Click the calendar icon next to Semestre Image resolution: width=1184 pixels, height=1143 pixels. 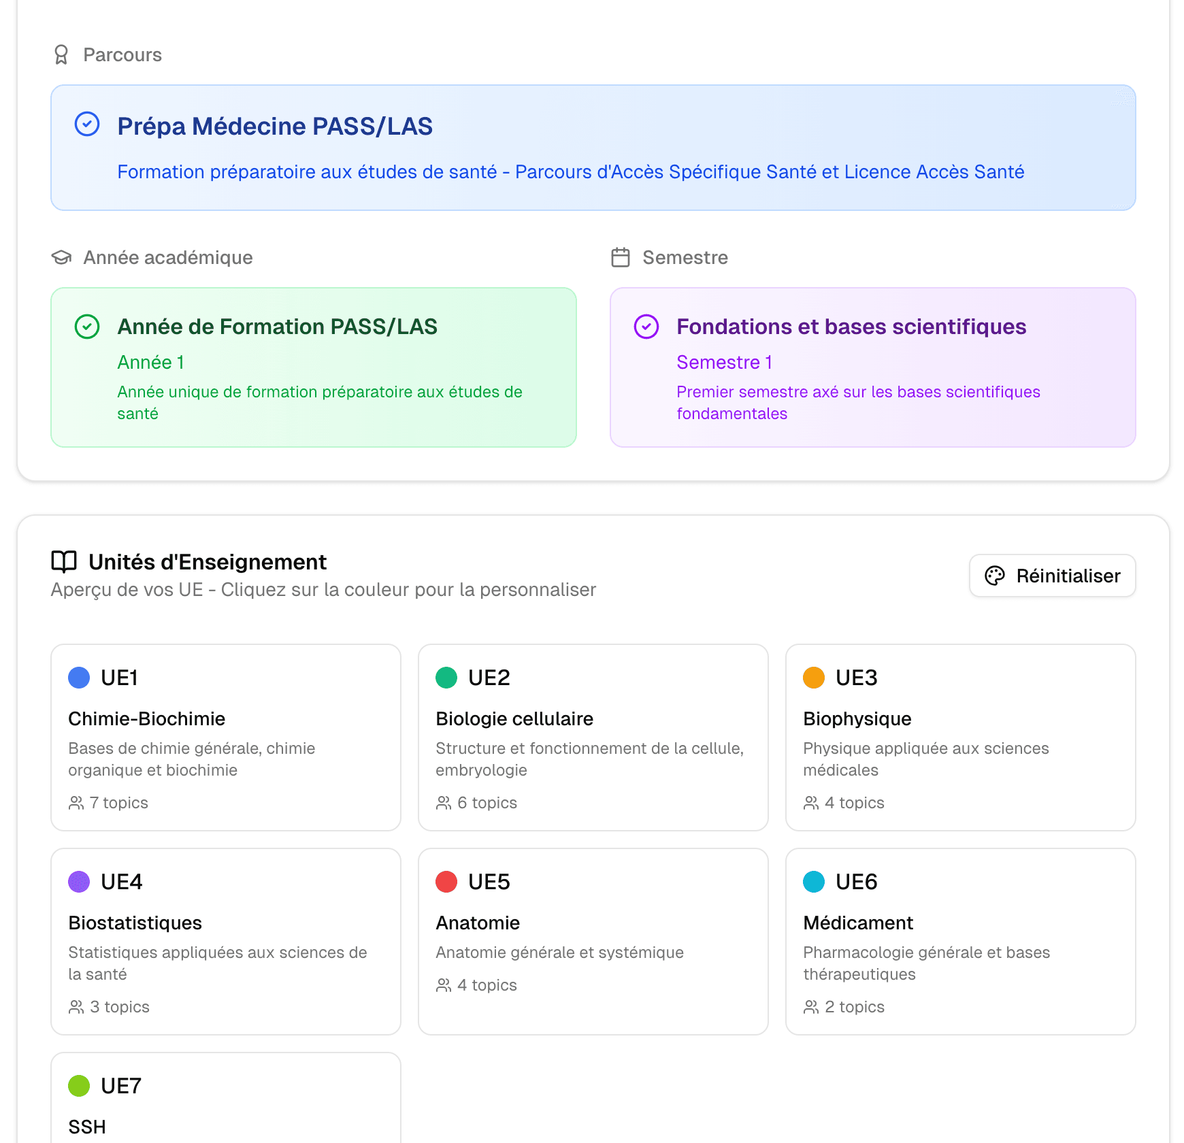pos(621,257)
